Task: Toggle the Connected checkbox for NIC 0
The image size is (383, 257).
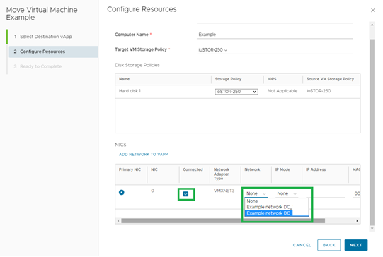Action: coord(185,194)
